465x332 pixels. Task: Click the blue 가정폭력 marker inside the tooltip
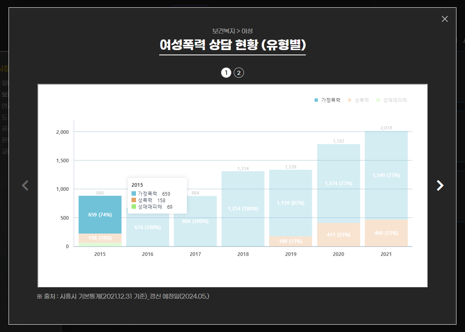[x=133, y=194]
